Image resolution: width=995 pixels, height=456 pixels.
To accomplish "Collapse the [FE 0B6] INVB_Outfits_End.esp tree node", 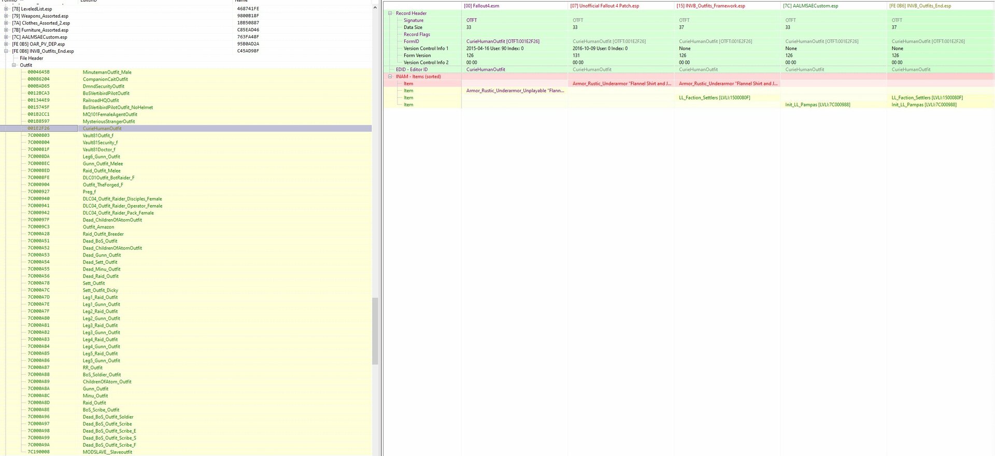I will point(6,51).
